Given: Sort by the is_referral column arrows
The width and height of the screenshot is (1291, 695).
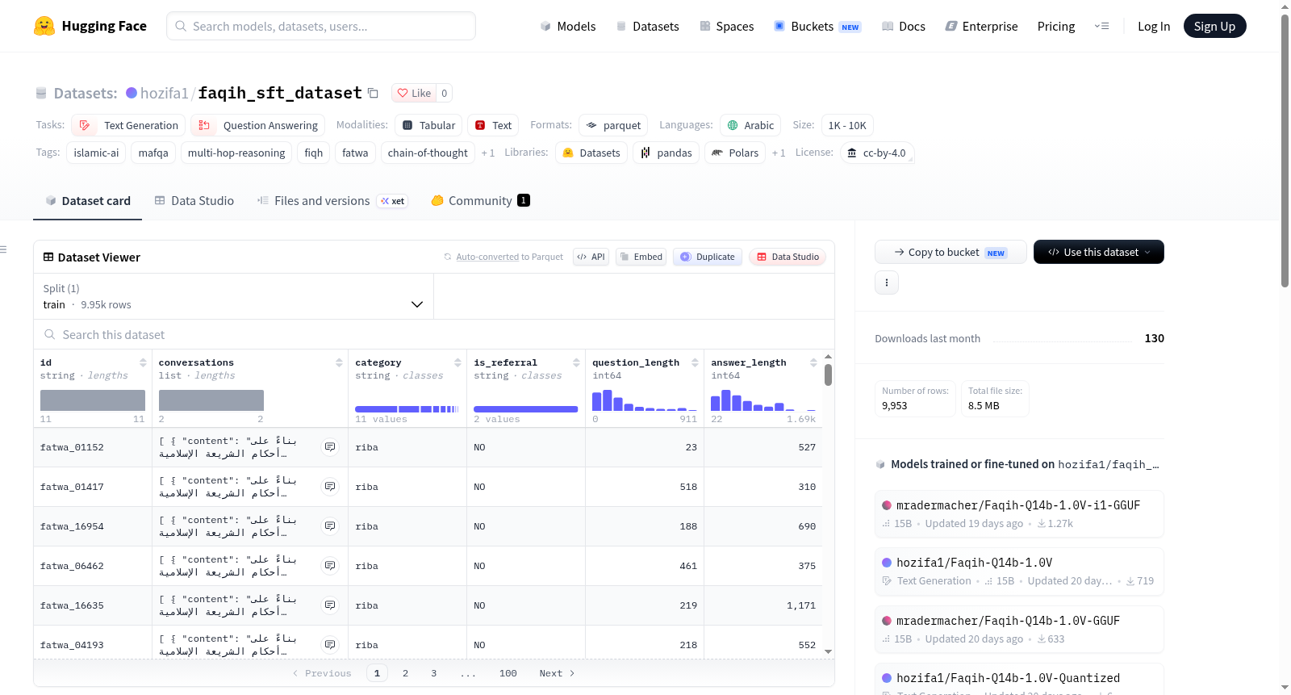Looking at the screenshot, I should coord(576,362).
